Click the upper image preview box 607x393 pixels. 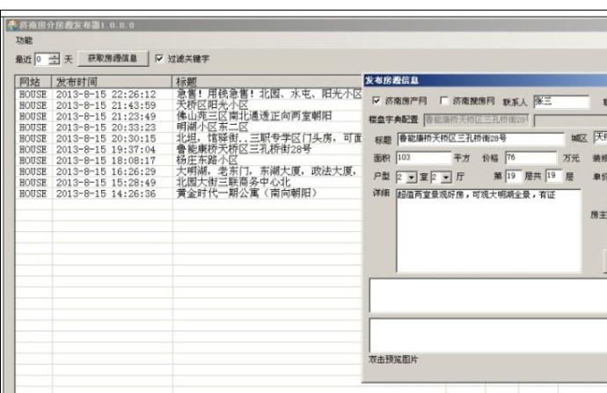tap(488, 295)
